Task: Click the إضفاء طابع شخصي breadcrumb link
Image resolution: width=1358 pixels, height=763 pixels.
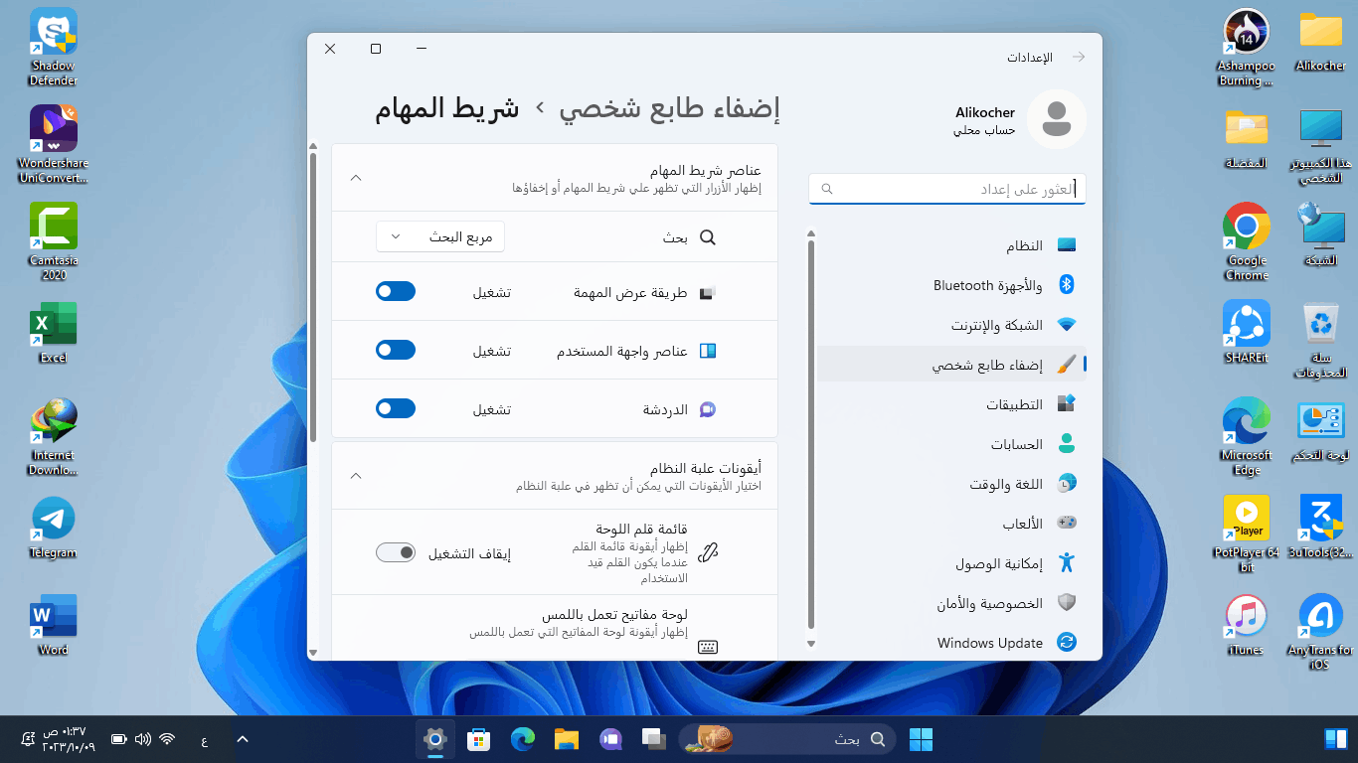Action: (670, 109)
